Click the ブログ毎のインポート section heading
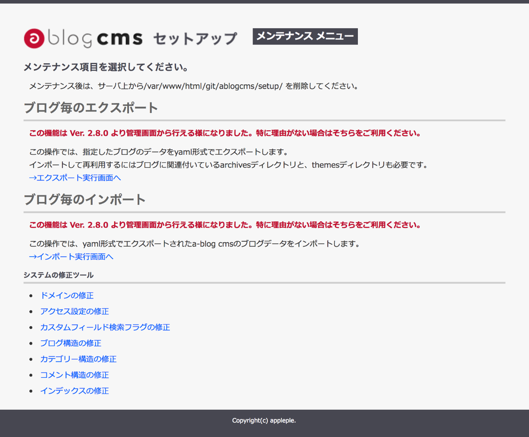The height and width of the screenshot is (437, 529). [84, 199]
